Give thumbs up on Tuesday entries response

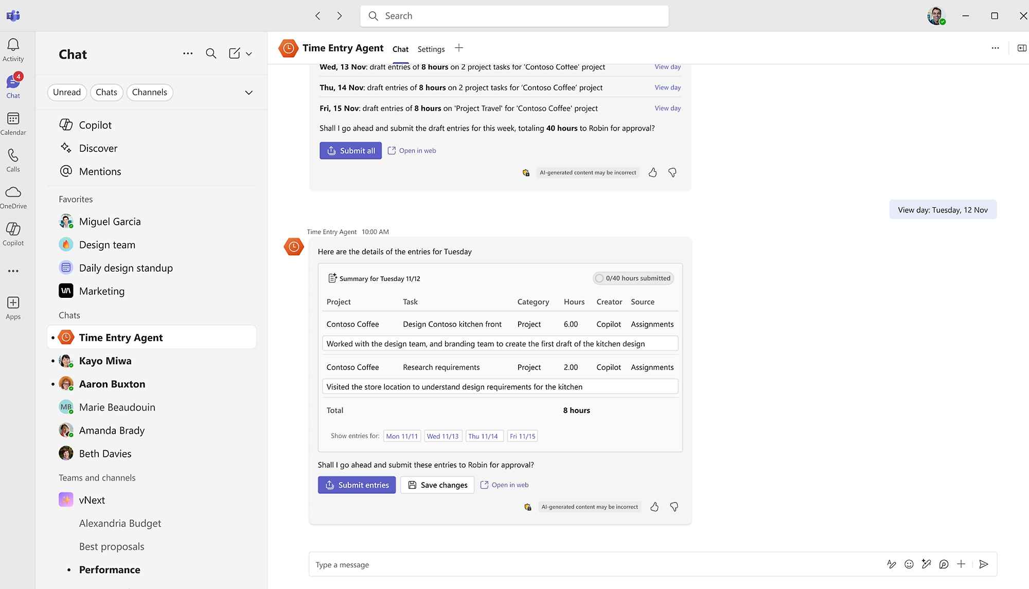(x=654, y=507)
